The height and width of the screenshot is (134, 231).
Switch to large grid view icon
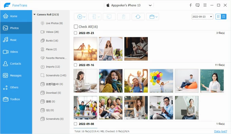point(218,17)
